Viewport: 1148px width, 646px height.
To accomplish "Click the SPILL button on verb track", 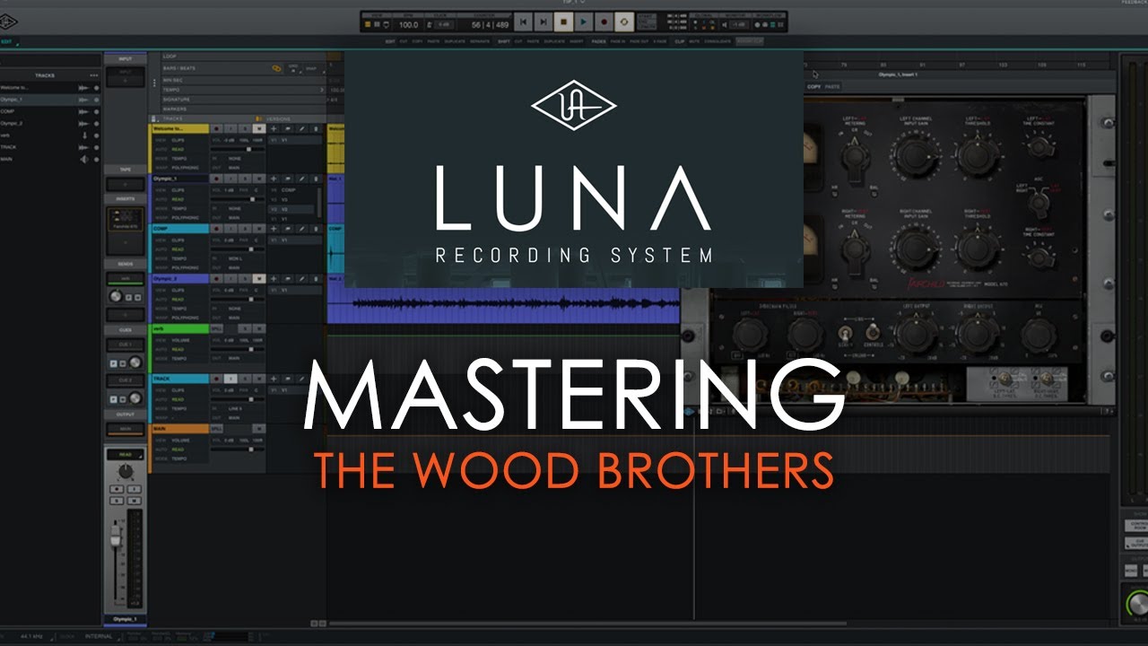I will click(x=216, y=328).
